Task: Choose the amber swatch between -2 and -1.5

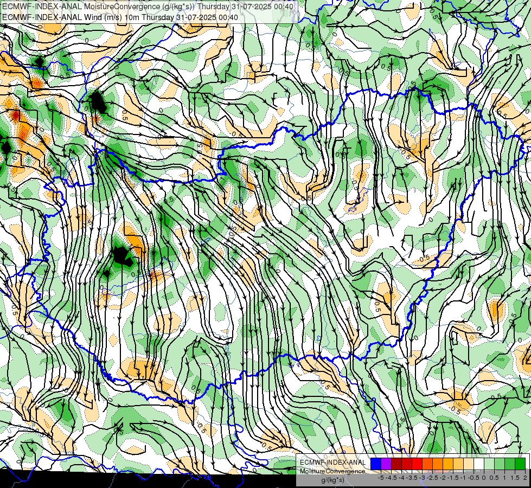Action: (448, 464)
